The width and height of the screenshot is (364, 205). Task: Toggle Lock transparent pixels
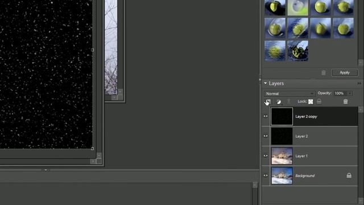[x=311, y=101]
